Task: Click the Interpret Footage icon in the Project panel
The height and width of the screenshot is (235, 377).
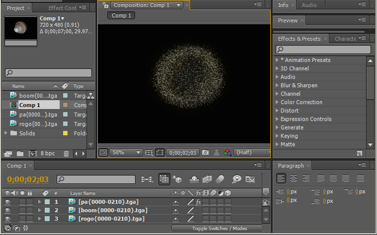Action: 8,153
